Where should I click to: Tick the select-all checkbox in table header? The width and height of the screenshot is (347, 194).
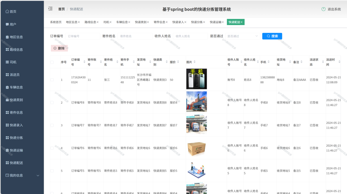point(52,62)
